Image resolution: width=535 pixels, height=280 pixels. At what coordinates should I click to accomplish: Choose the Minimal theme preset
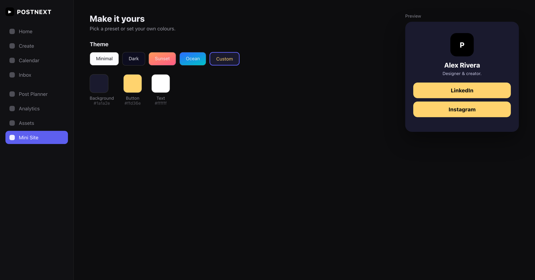pyautogui.click(x=104, y=59)
